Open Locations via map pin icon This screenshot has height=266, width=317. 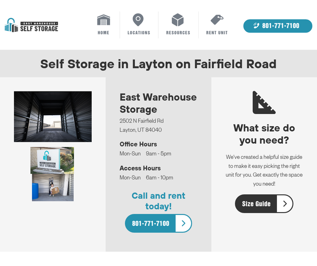click(x=138, y=20)
